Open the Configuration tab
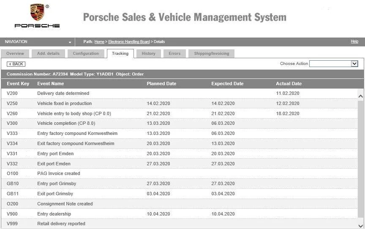The height and width of the screenshot is (229, 365). coord(86,54)
